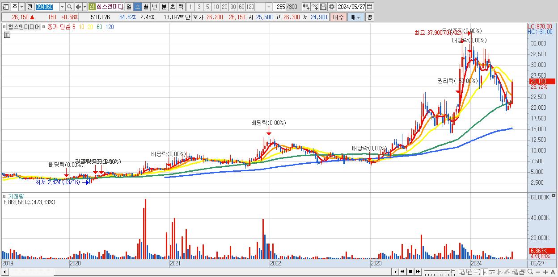Image resolution: width=558 pixels, height=277 pixels.
Task: Open the calendar date picker icon
Action: [x=369, y=7]
